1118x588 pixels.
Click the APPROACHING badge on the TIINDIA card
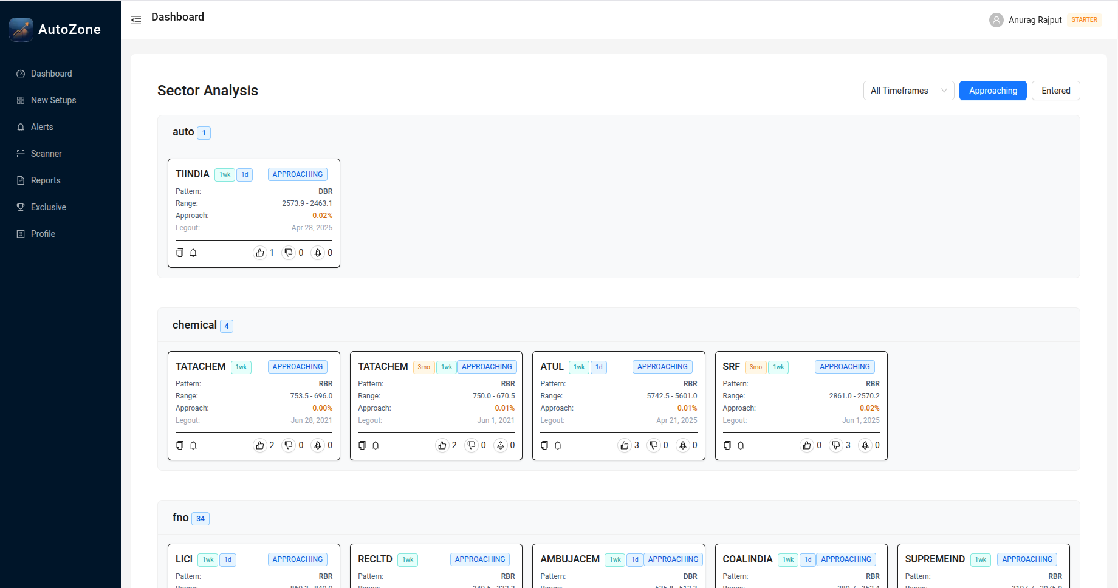click(298, 174)
